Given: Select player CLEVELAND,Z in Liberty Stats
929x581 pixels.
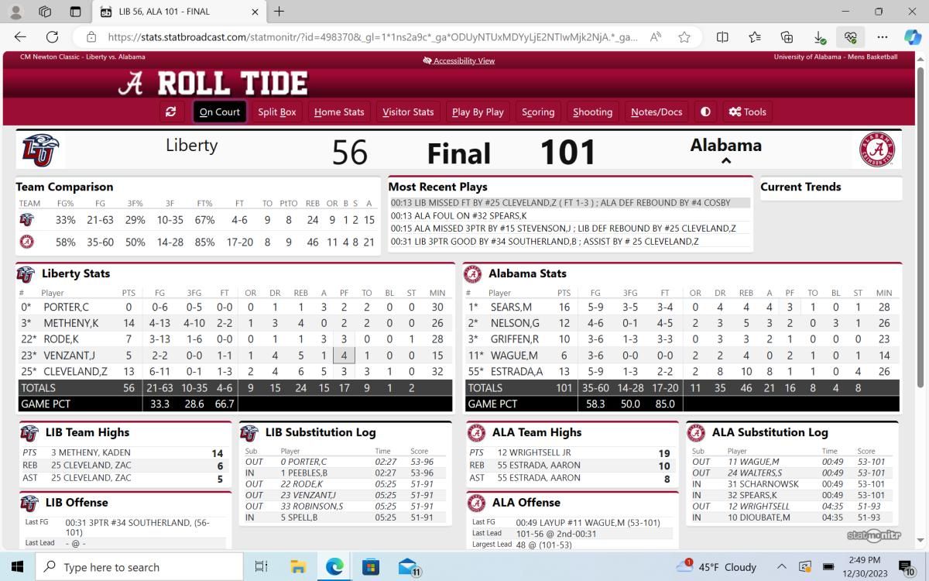Looking at the screenshot, I should [x=75, y=371].
